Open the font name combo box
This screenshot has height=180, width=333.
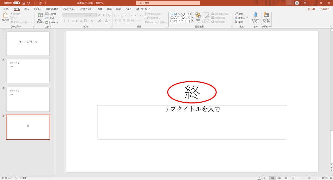[75, 15]
